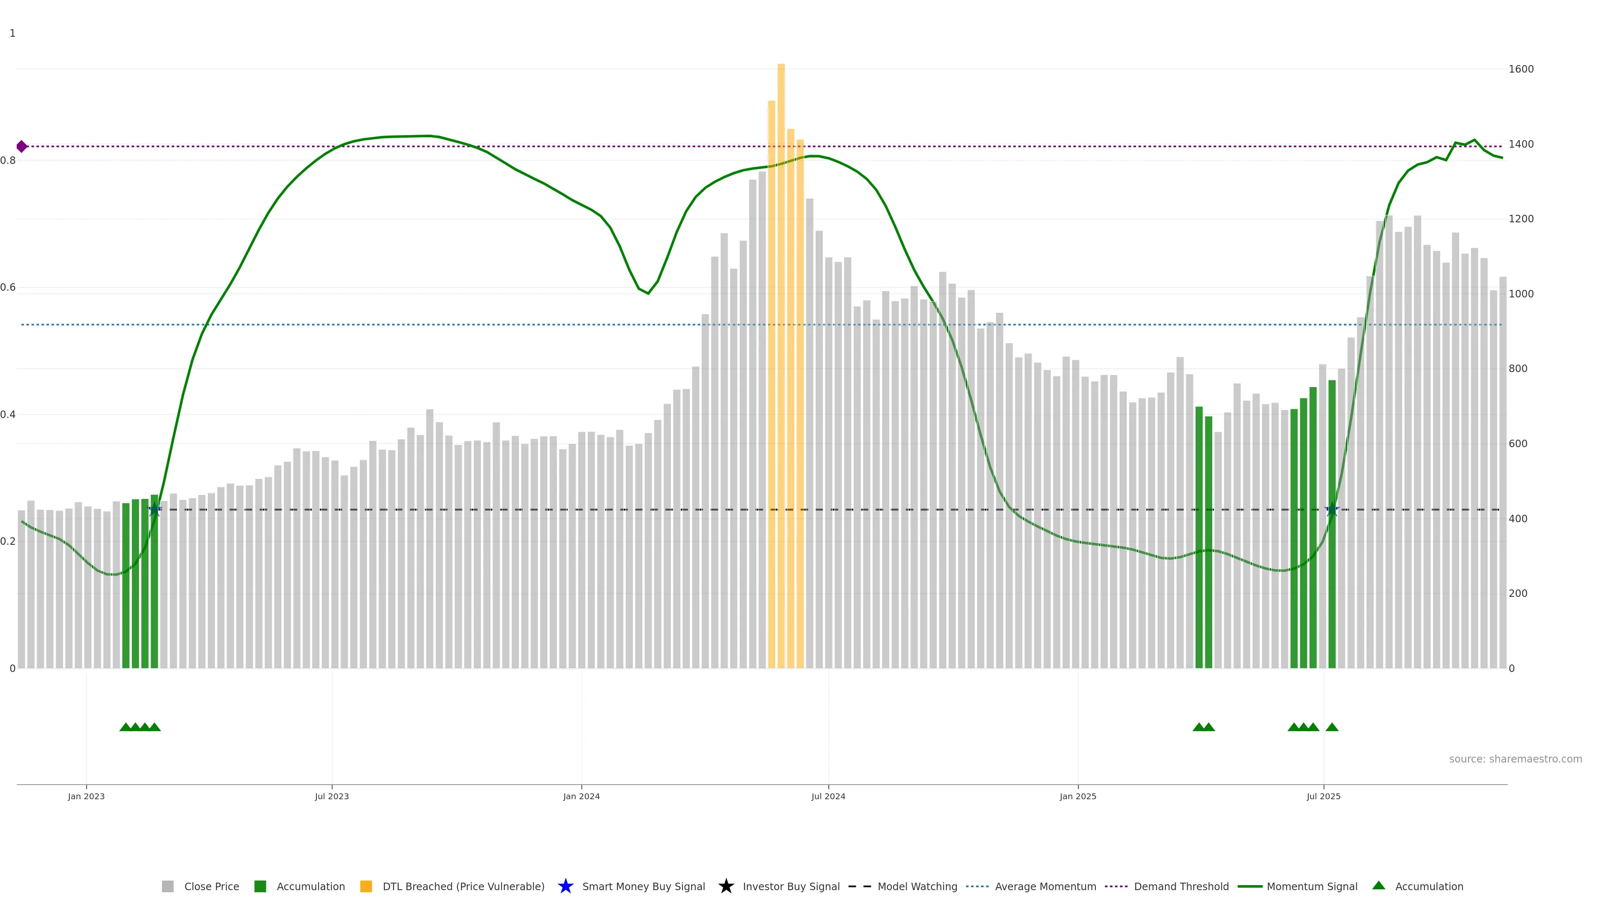Click the single accumulation triangle near July 2025
This screenshot has width=1603, height=901.
point(1332,727)
